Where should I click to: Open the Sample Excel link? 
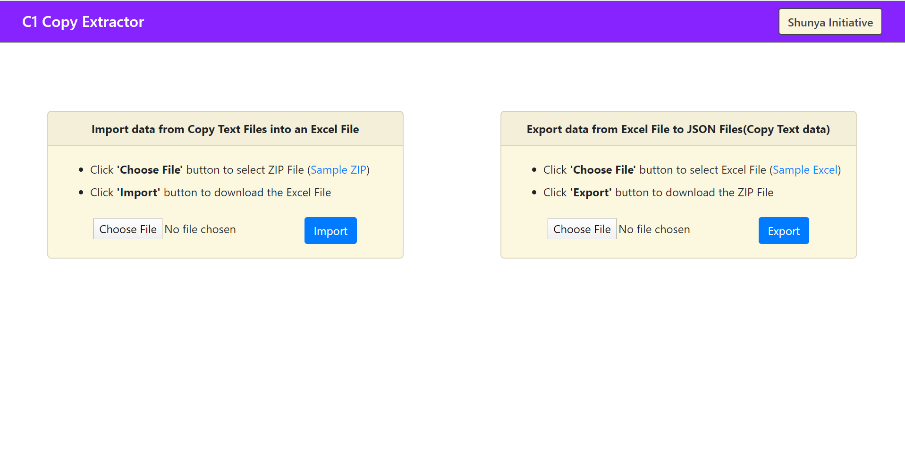805,170
